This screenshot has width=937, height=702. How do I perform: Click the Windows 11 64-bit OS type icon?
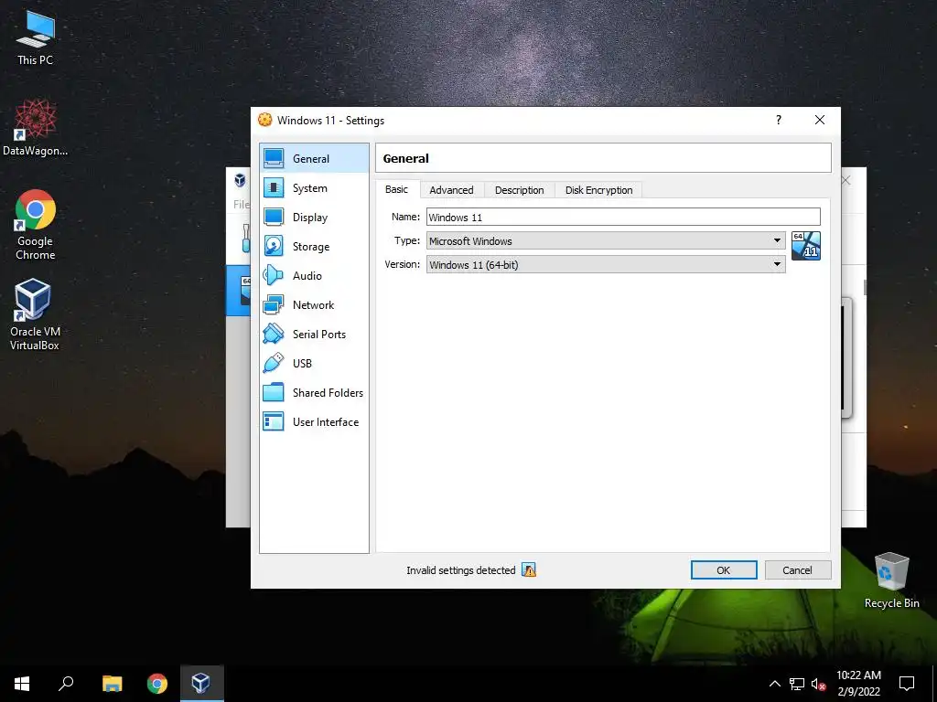point(805,246)
